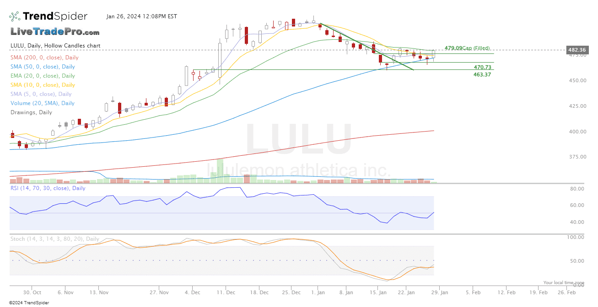The image size is (598, 307).
Task: Click the 13. Nov date on the time axis
Action: (x=99, y=292)
